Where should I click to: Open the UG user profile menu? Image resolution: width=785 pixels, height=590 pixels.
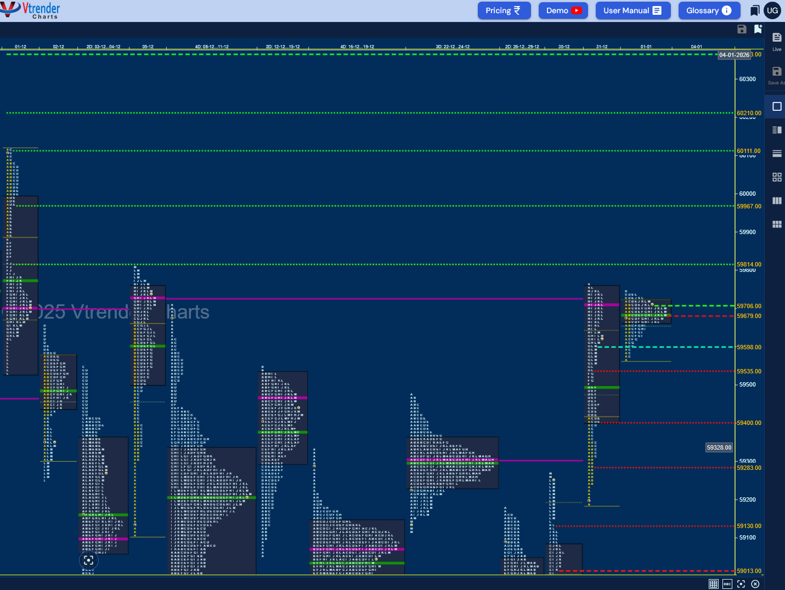(x=772, y=10)
